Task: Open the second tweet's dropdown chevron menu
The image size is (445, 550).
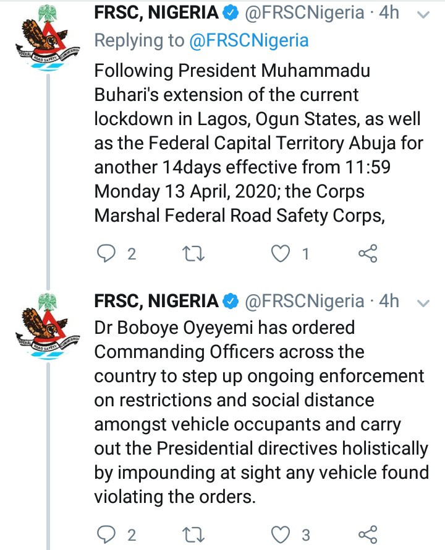Action: [x=423, y=303]
